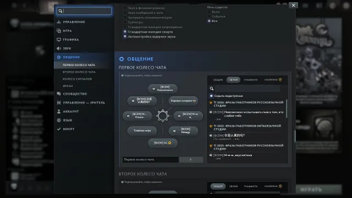Open the Аккаунт person icon section
Screen dimensions: 352x198
pyautogui.click(x=59, y=111)
